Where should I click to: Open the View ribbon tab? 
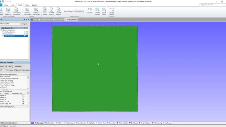coord(13,5)
